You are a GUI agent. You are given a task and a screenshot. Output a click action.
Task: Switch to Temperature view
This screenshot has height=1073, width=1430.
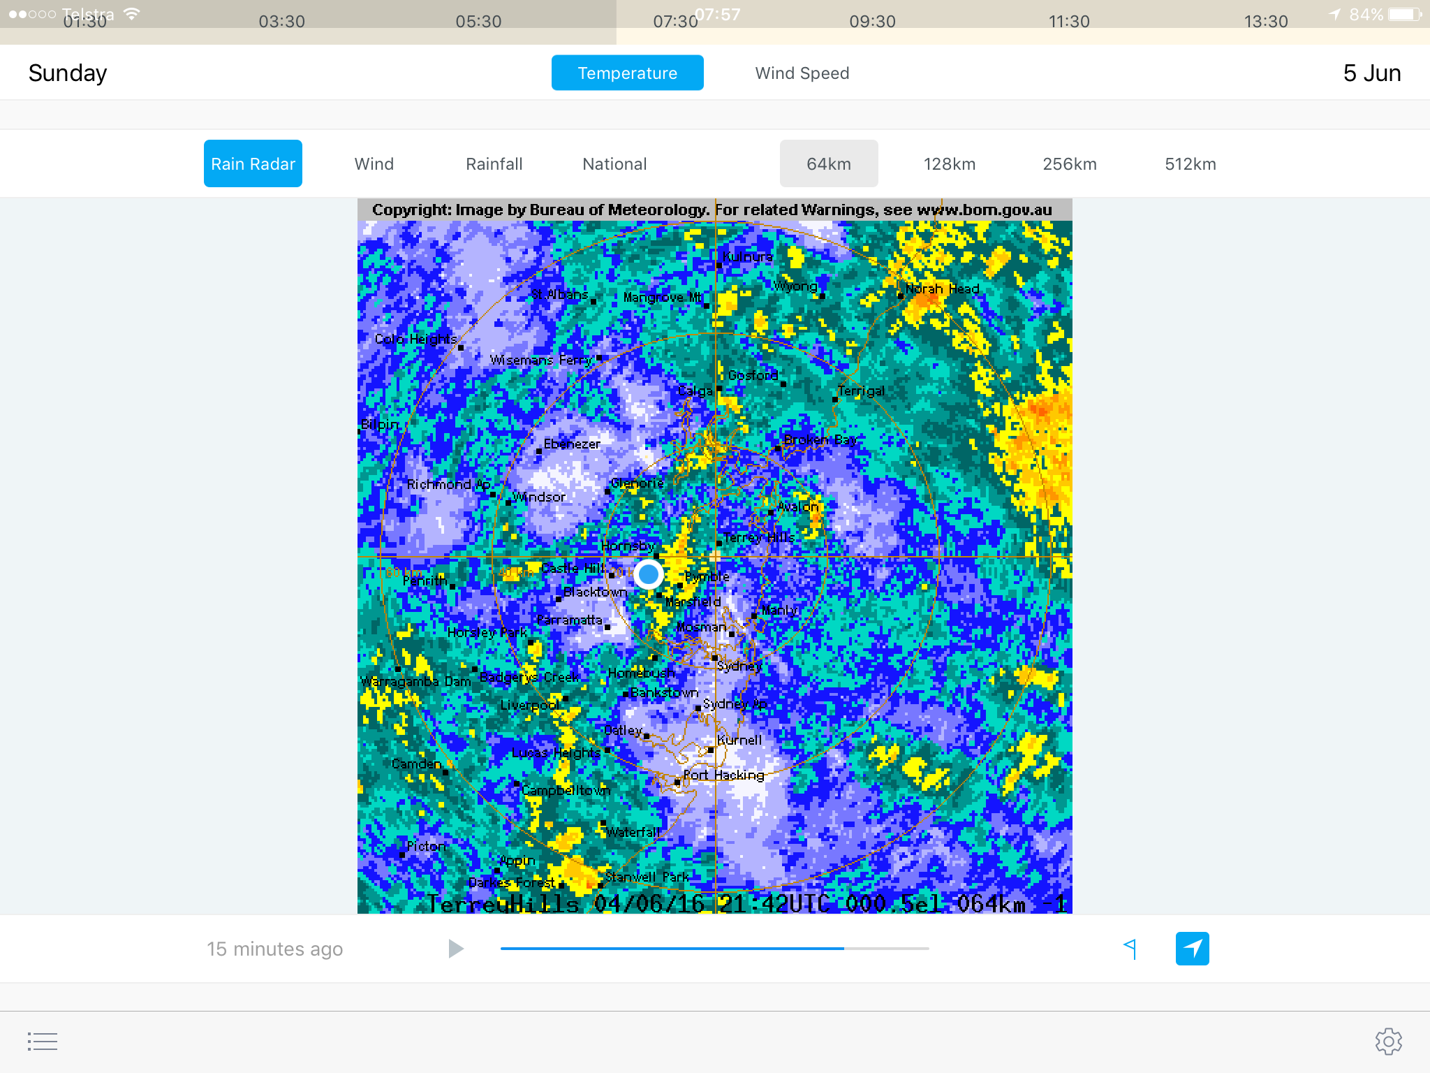coord(627,73)
